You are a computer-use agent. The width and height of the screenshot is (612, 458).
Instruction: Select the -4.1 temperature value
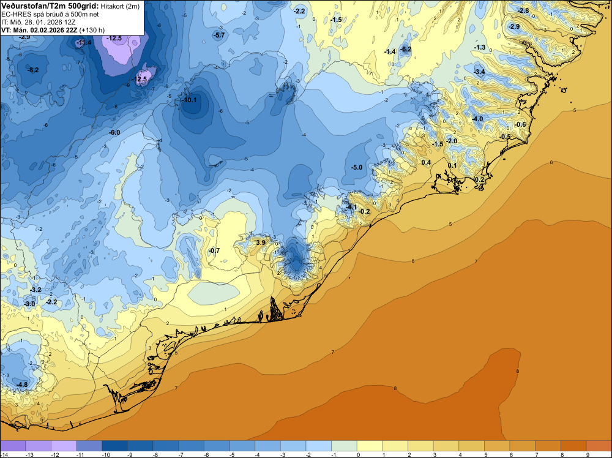[x=351, y=207]
